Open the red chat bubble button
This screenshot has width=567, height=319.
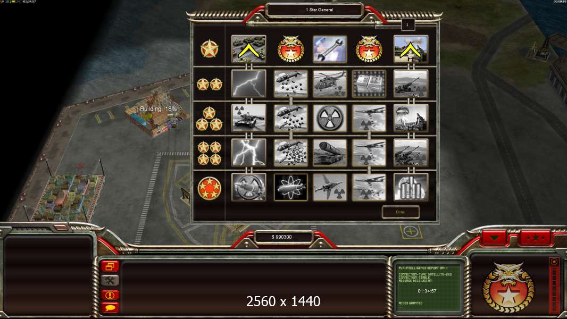[110, 308]
